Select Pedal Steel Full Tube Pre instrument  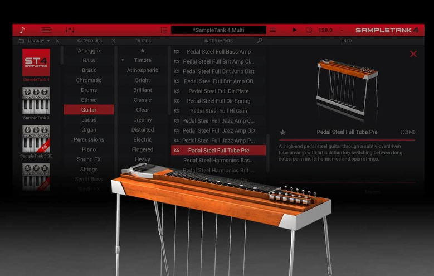coord(218,150)
